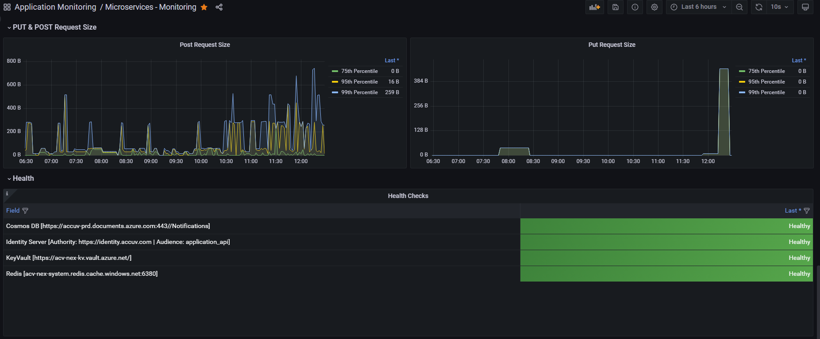Viewport: 820px width, 339px height.
Task: Open Post Request Size panel title menu
Action: coord(205,45)
